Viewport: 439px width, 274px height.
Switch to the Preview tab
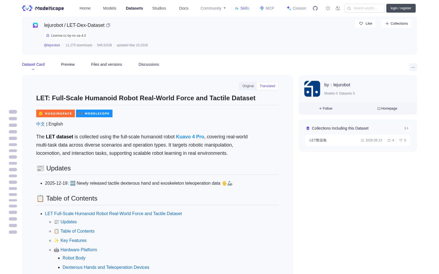68,64
